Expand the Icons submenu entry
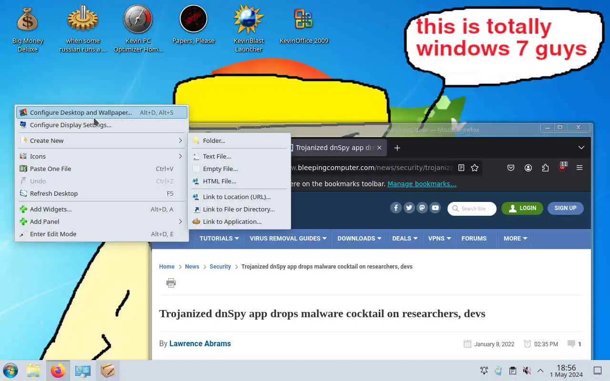610x381 pixels. [x=102, y=156]
